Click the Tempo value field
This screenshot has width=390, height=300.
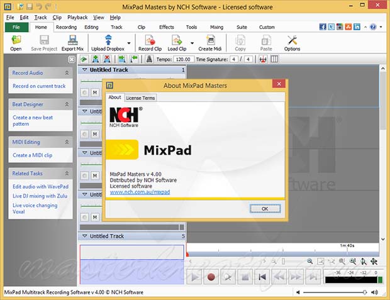coord(183,60)
